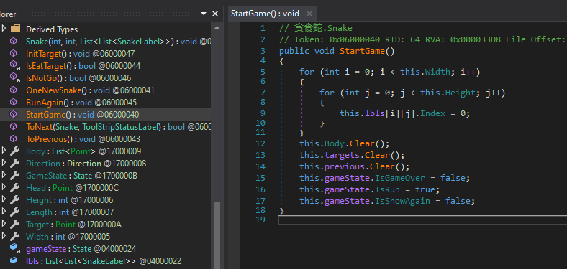Switch to the StartGame() : void tab

pos(265,14)
